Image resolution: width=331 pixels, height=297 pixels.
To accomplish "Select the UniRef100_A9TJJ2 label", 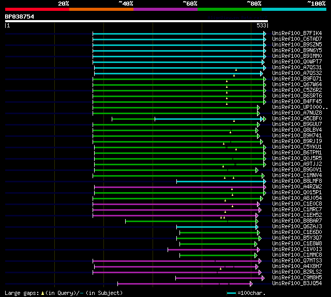I will pyautogui.click(x=297, y=164).
